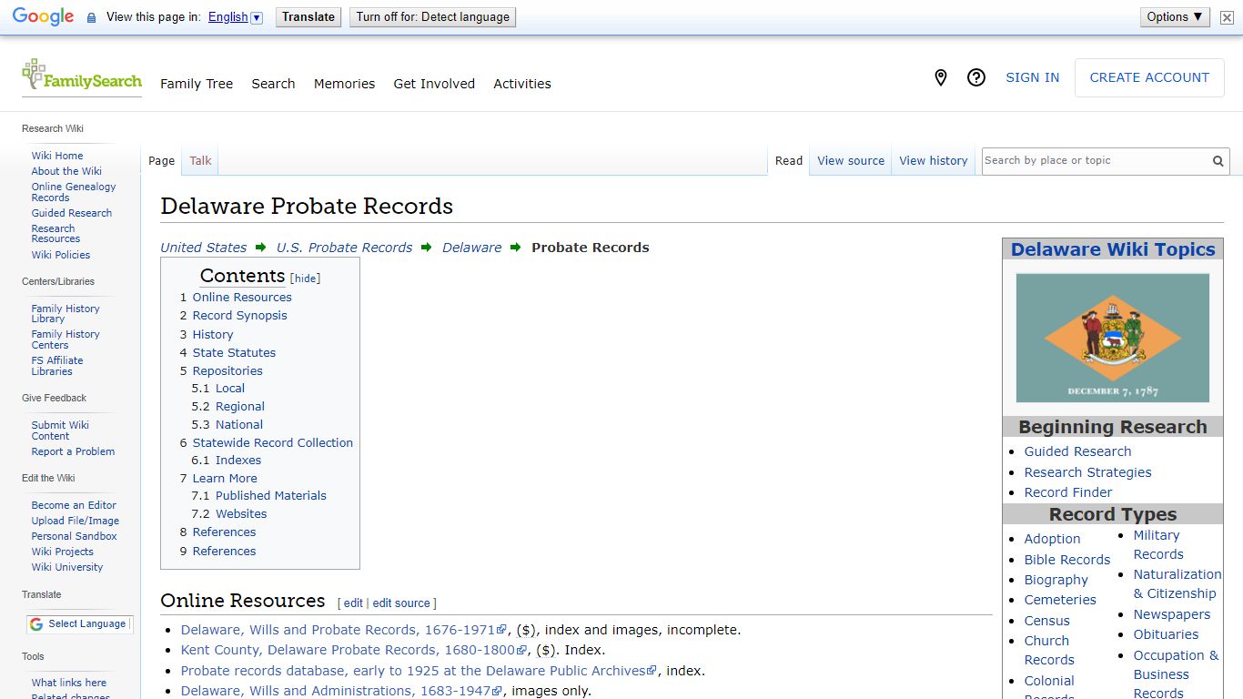Click the Delaware flag image
1243x699 pixels.
coord(1112,338)
